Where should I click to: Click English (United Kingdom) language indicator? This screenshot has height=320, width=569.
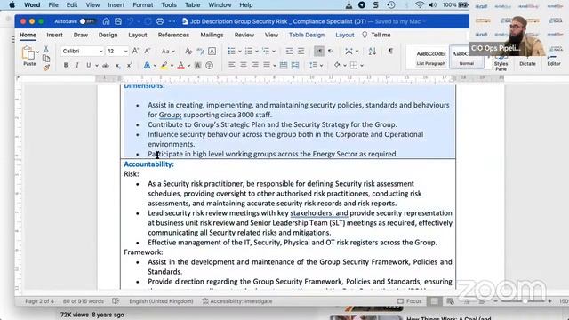tap(161, 301)
